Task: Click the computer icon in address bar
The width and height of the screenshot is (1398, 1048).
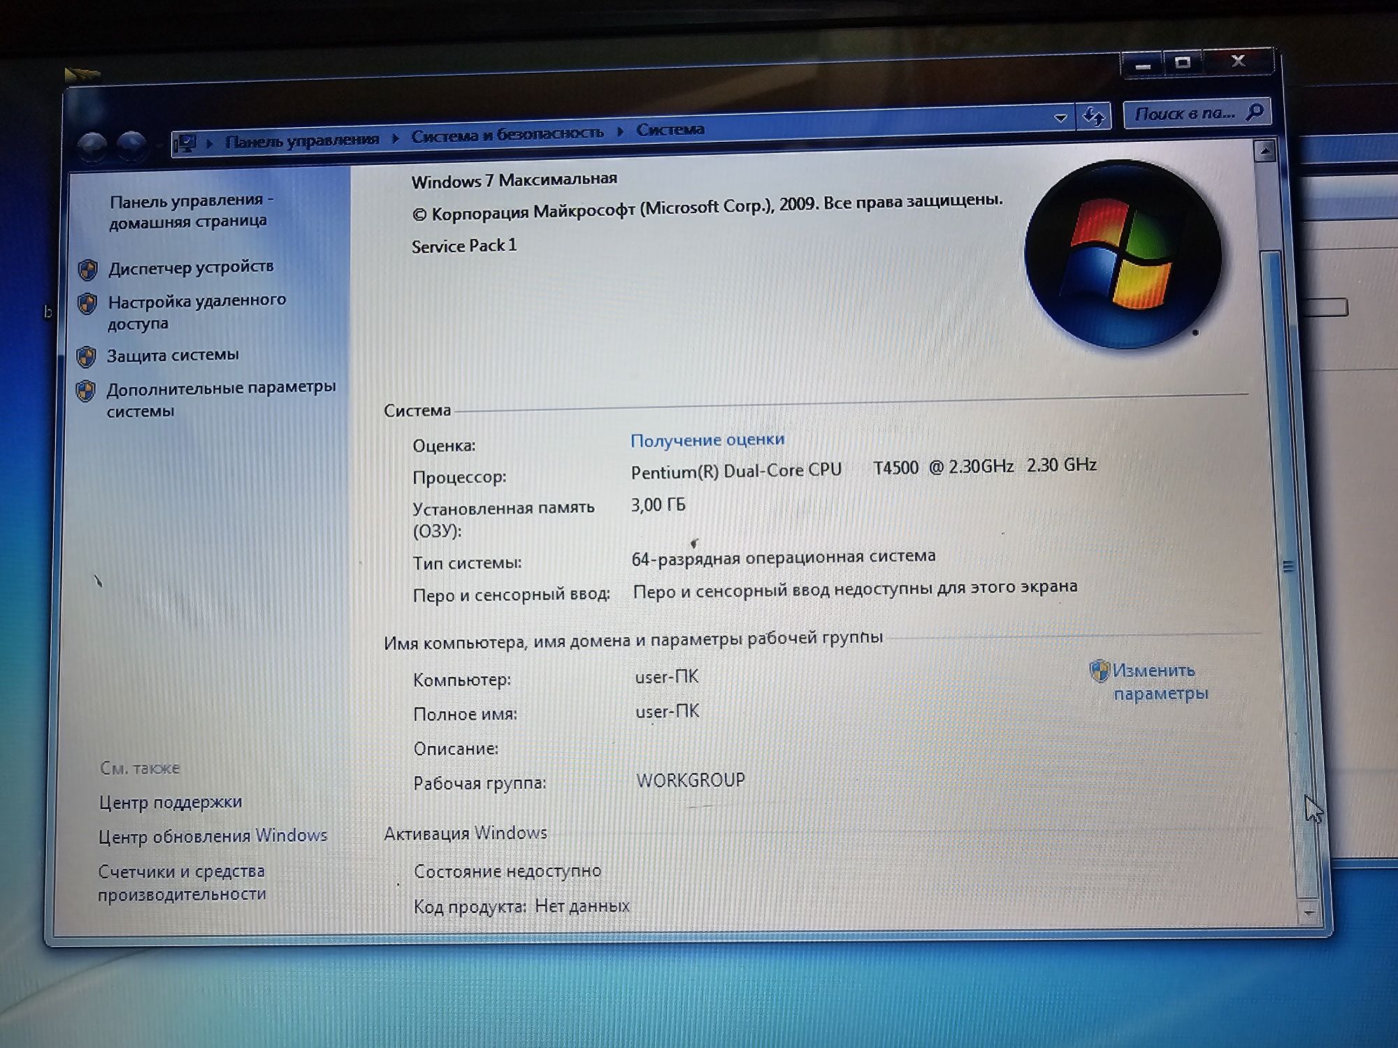Action: tap(185, 143)
